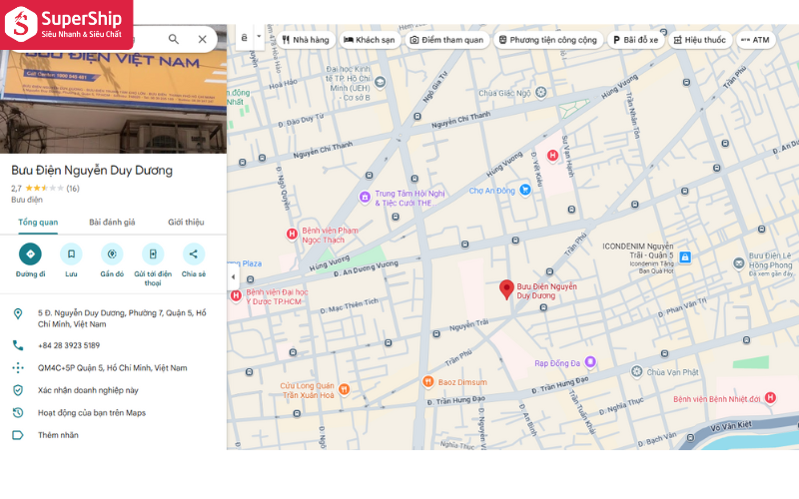Image resolution: width=799 pixels, height=499 pixels.
Task: Click the plus code dots icon
Action: click(18, 367)
